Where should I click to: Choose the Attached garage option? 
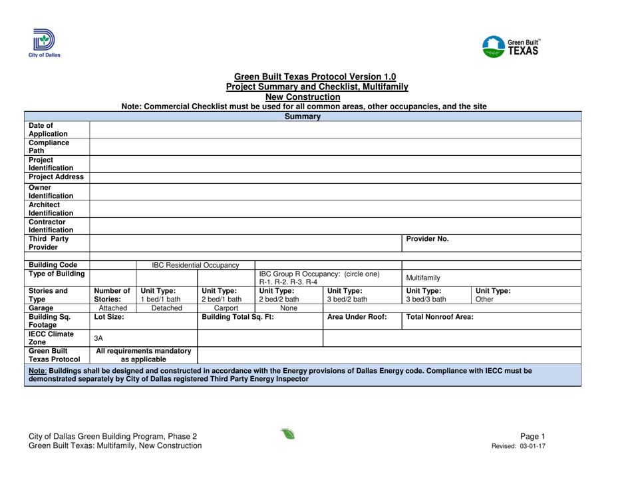[x=113, y=308]
